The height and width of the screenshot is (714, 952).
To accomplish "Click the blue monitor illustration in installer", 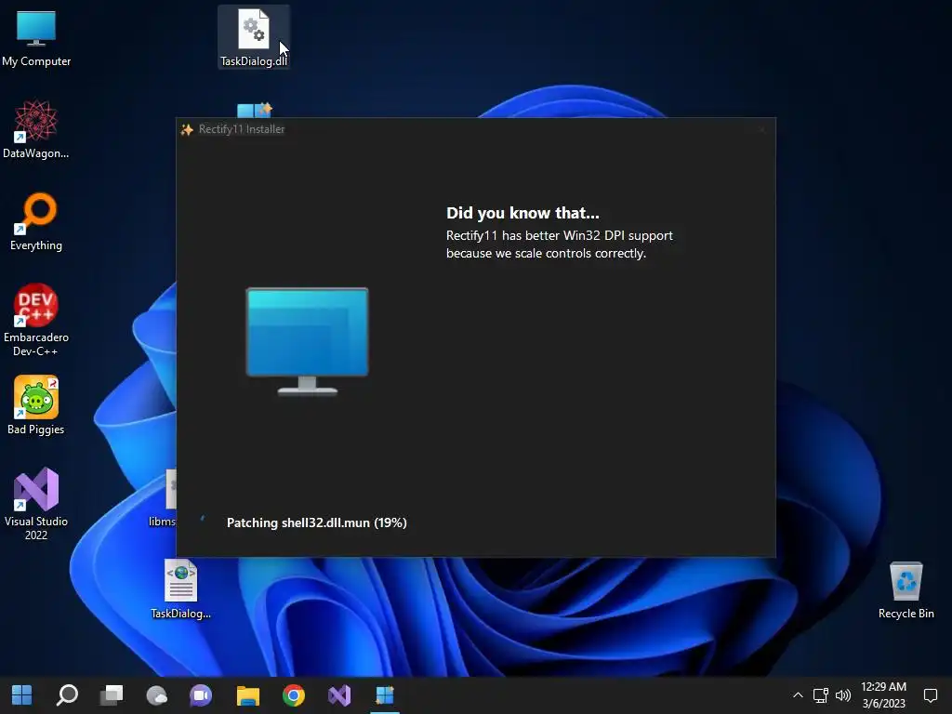I will pos(307,341).
